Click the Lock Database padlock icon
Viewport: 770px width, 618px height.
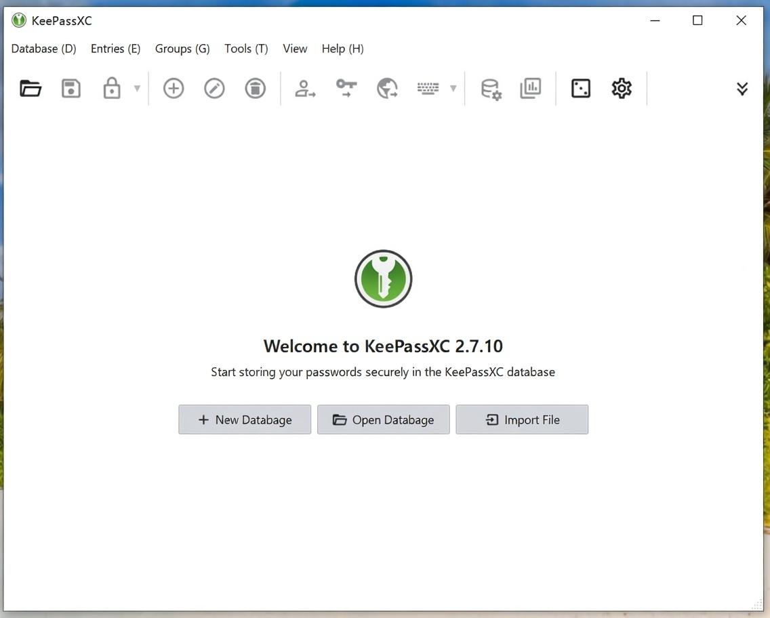pos(111,88)
